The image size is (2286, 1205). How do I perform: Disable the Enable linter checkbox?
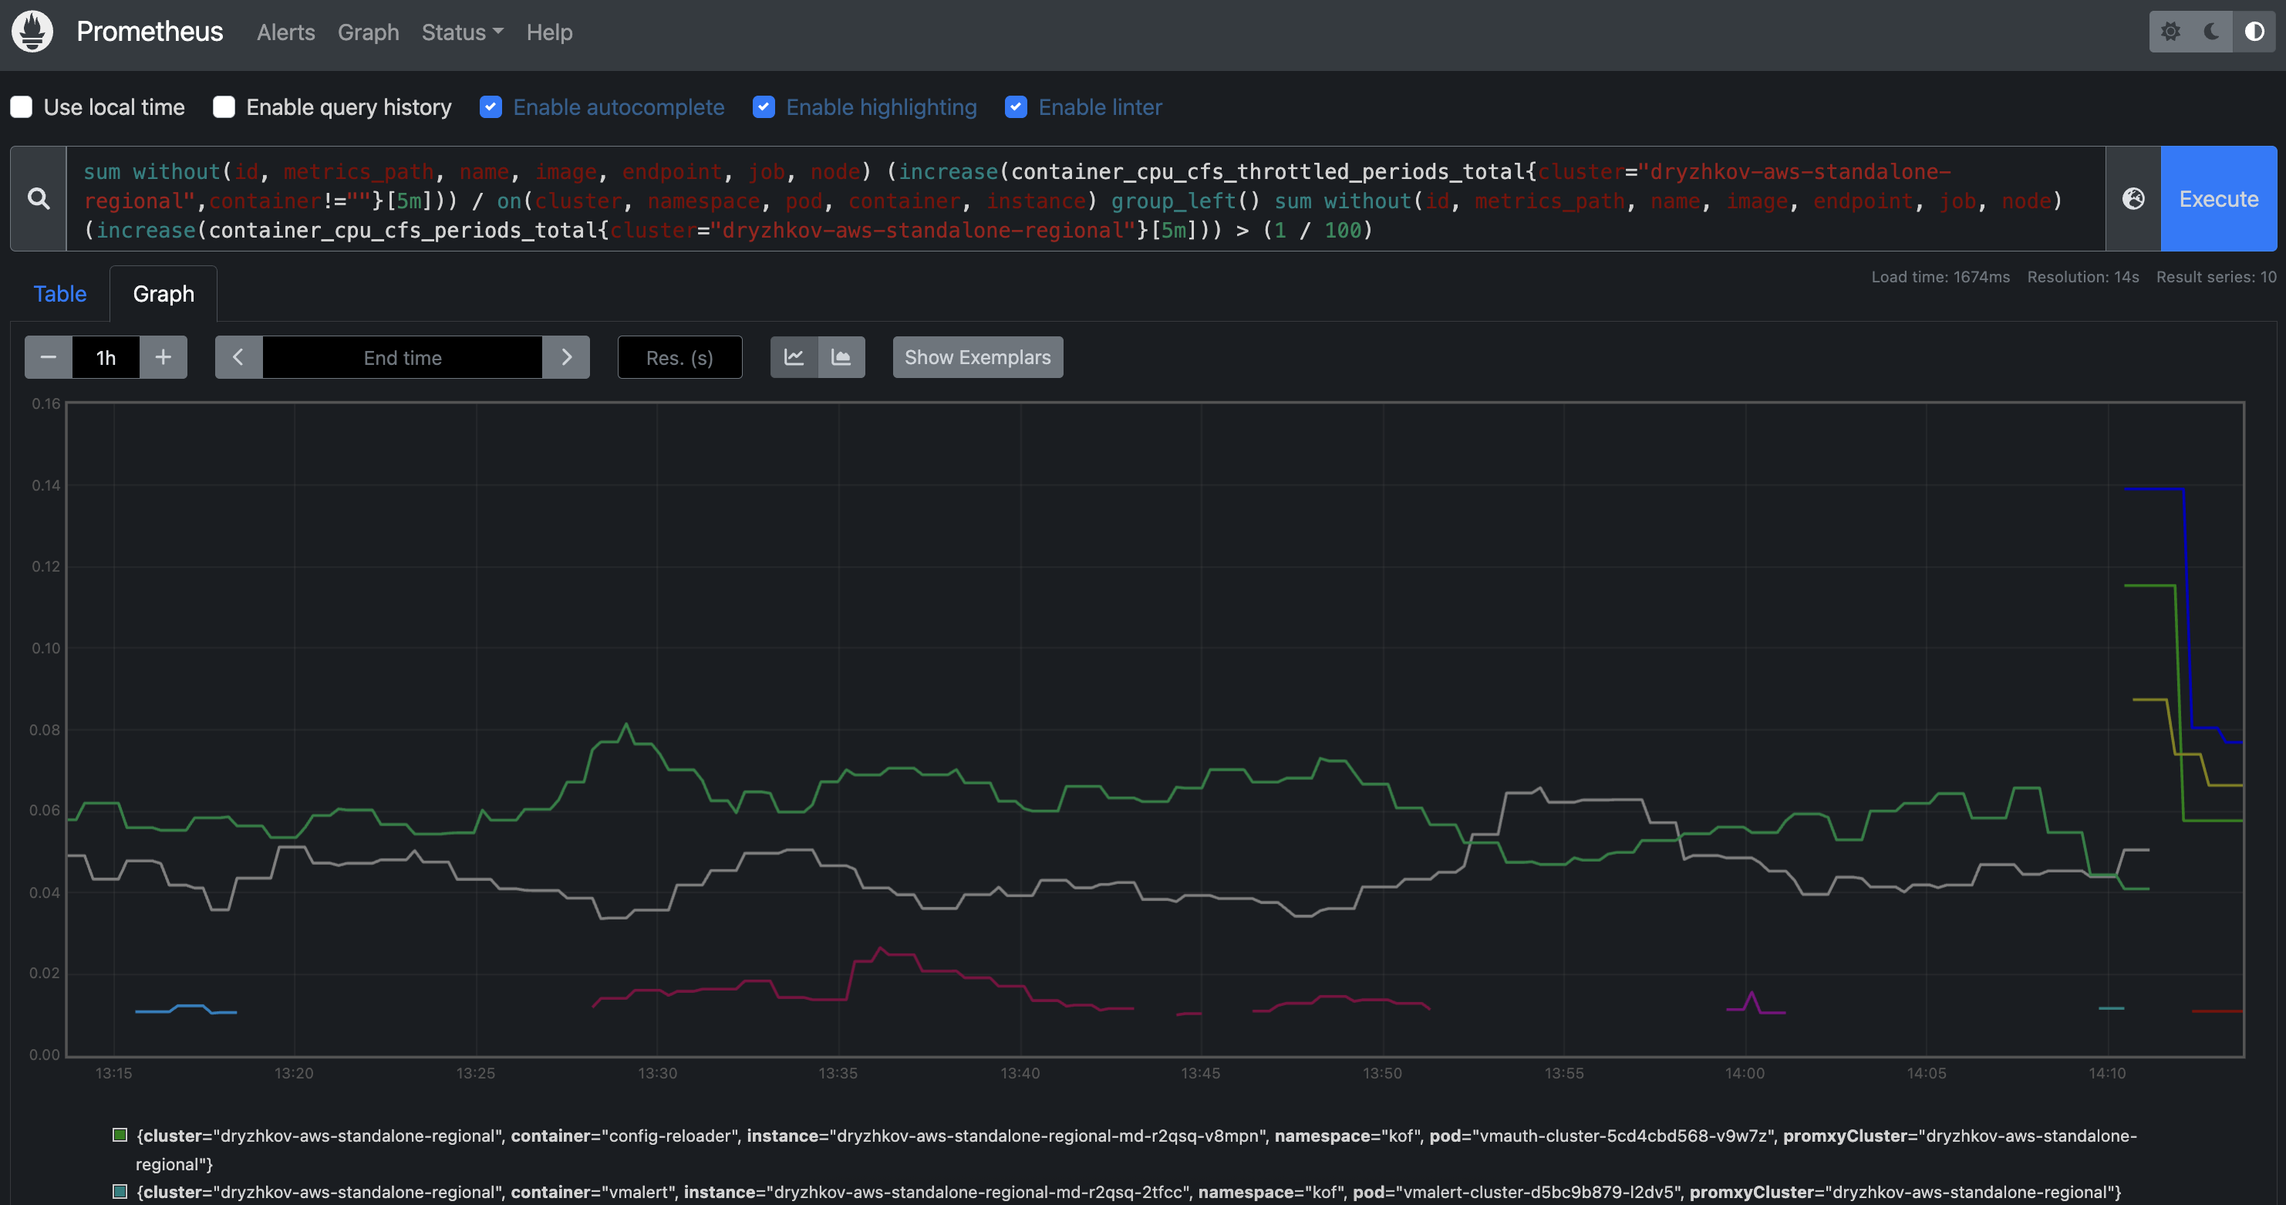[x=1016, y=107]
